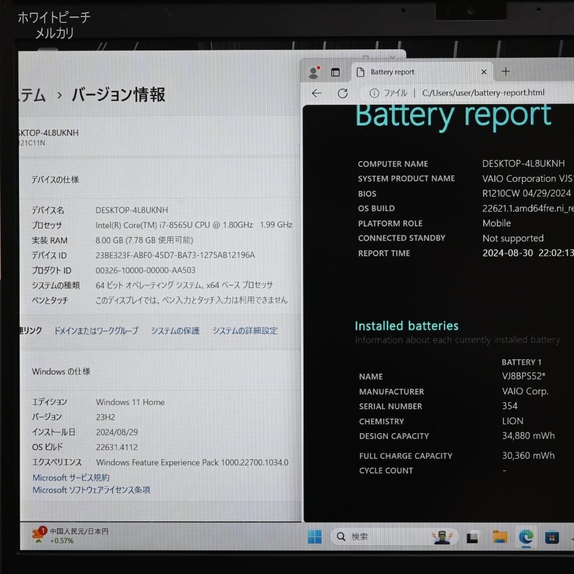Select OS BUILD 22621.1.amd64fre value

click(x=528, y=208)
